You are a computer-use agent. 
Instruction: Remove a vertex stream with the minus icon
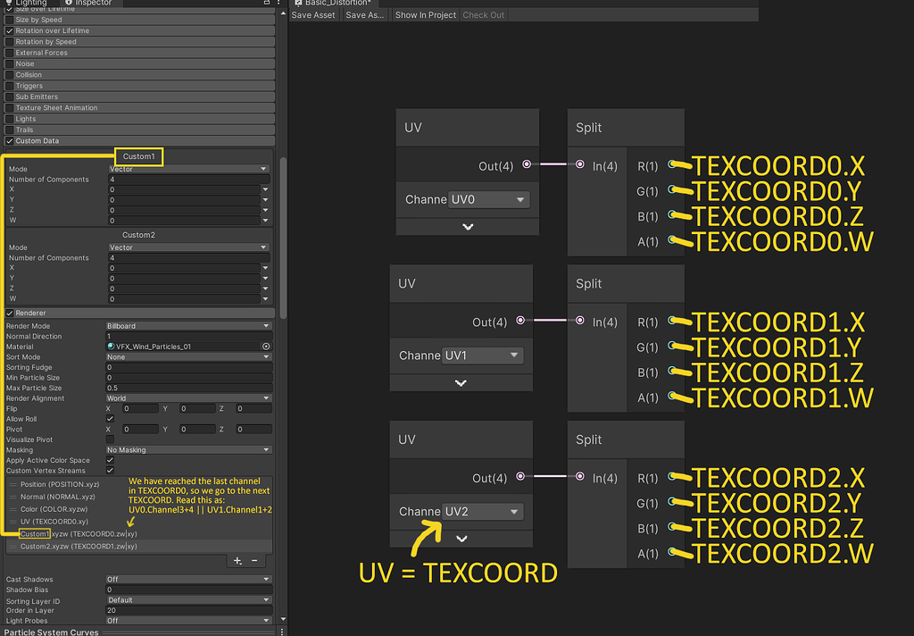click(x=255, y=560)
